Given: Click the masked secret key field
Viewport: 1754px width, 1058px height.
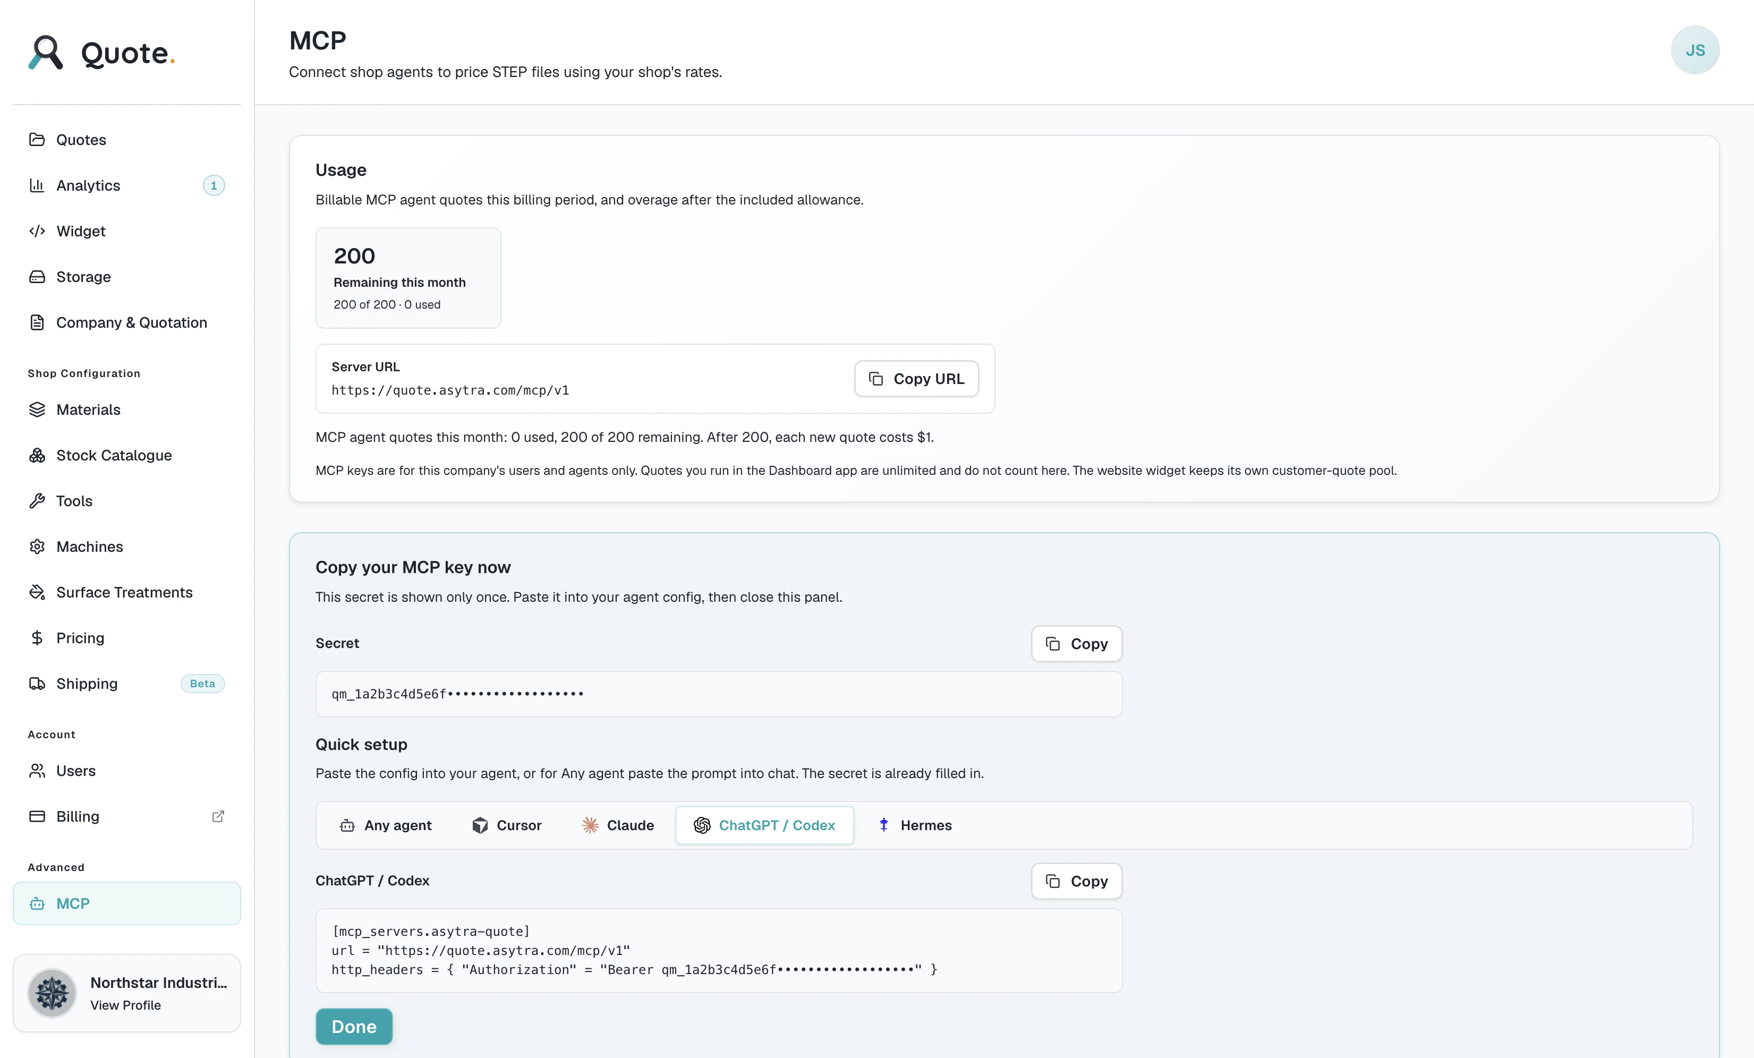Looking at the screenshot, I should (718, 694).
